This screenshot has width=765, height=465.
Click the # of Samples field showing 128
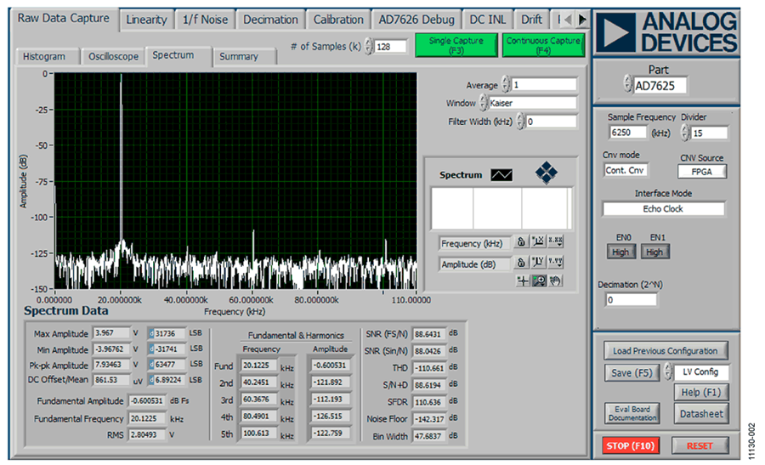click(390, 47)
